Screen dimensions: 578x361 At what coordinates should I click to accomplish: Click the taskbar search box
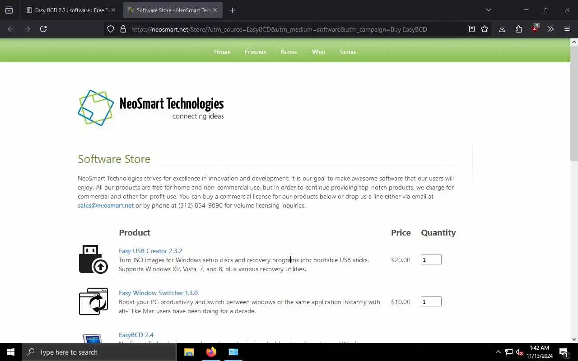(x=99, y=352)
